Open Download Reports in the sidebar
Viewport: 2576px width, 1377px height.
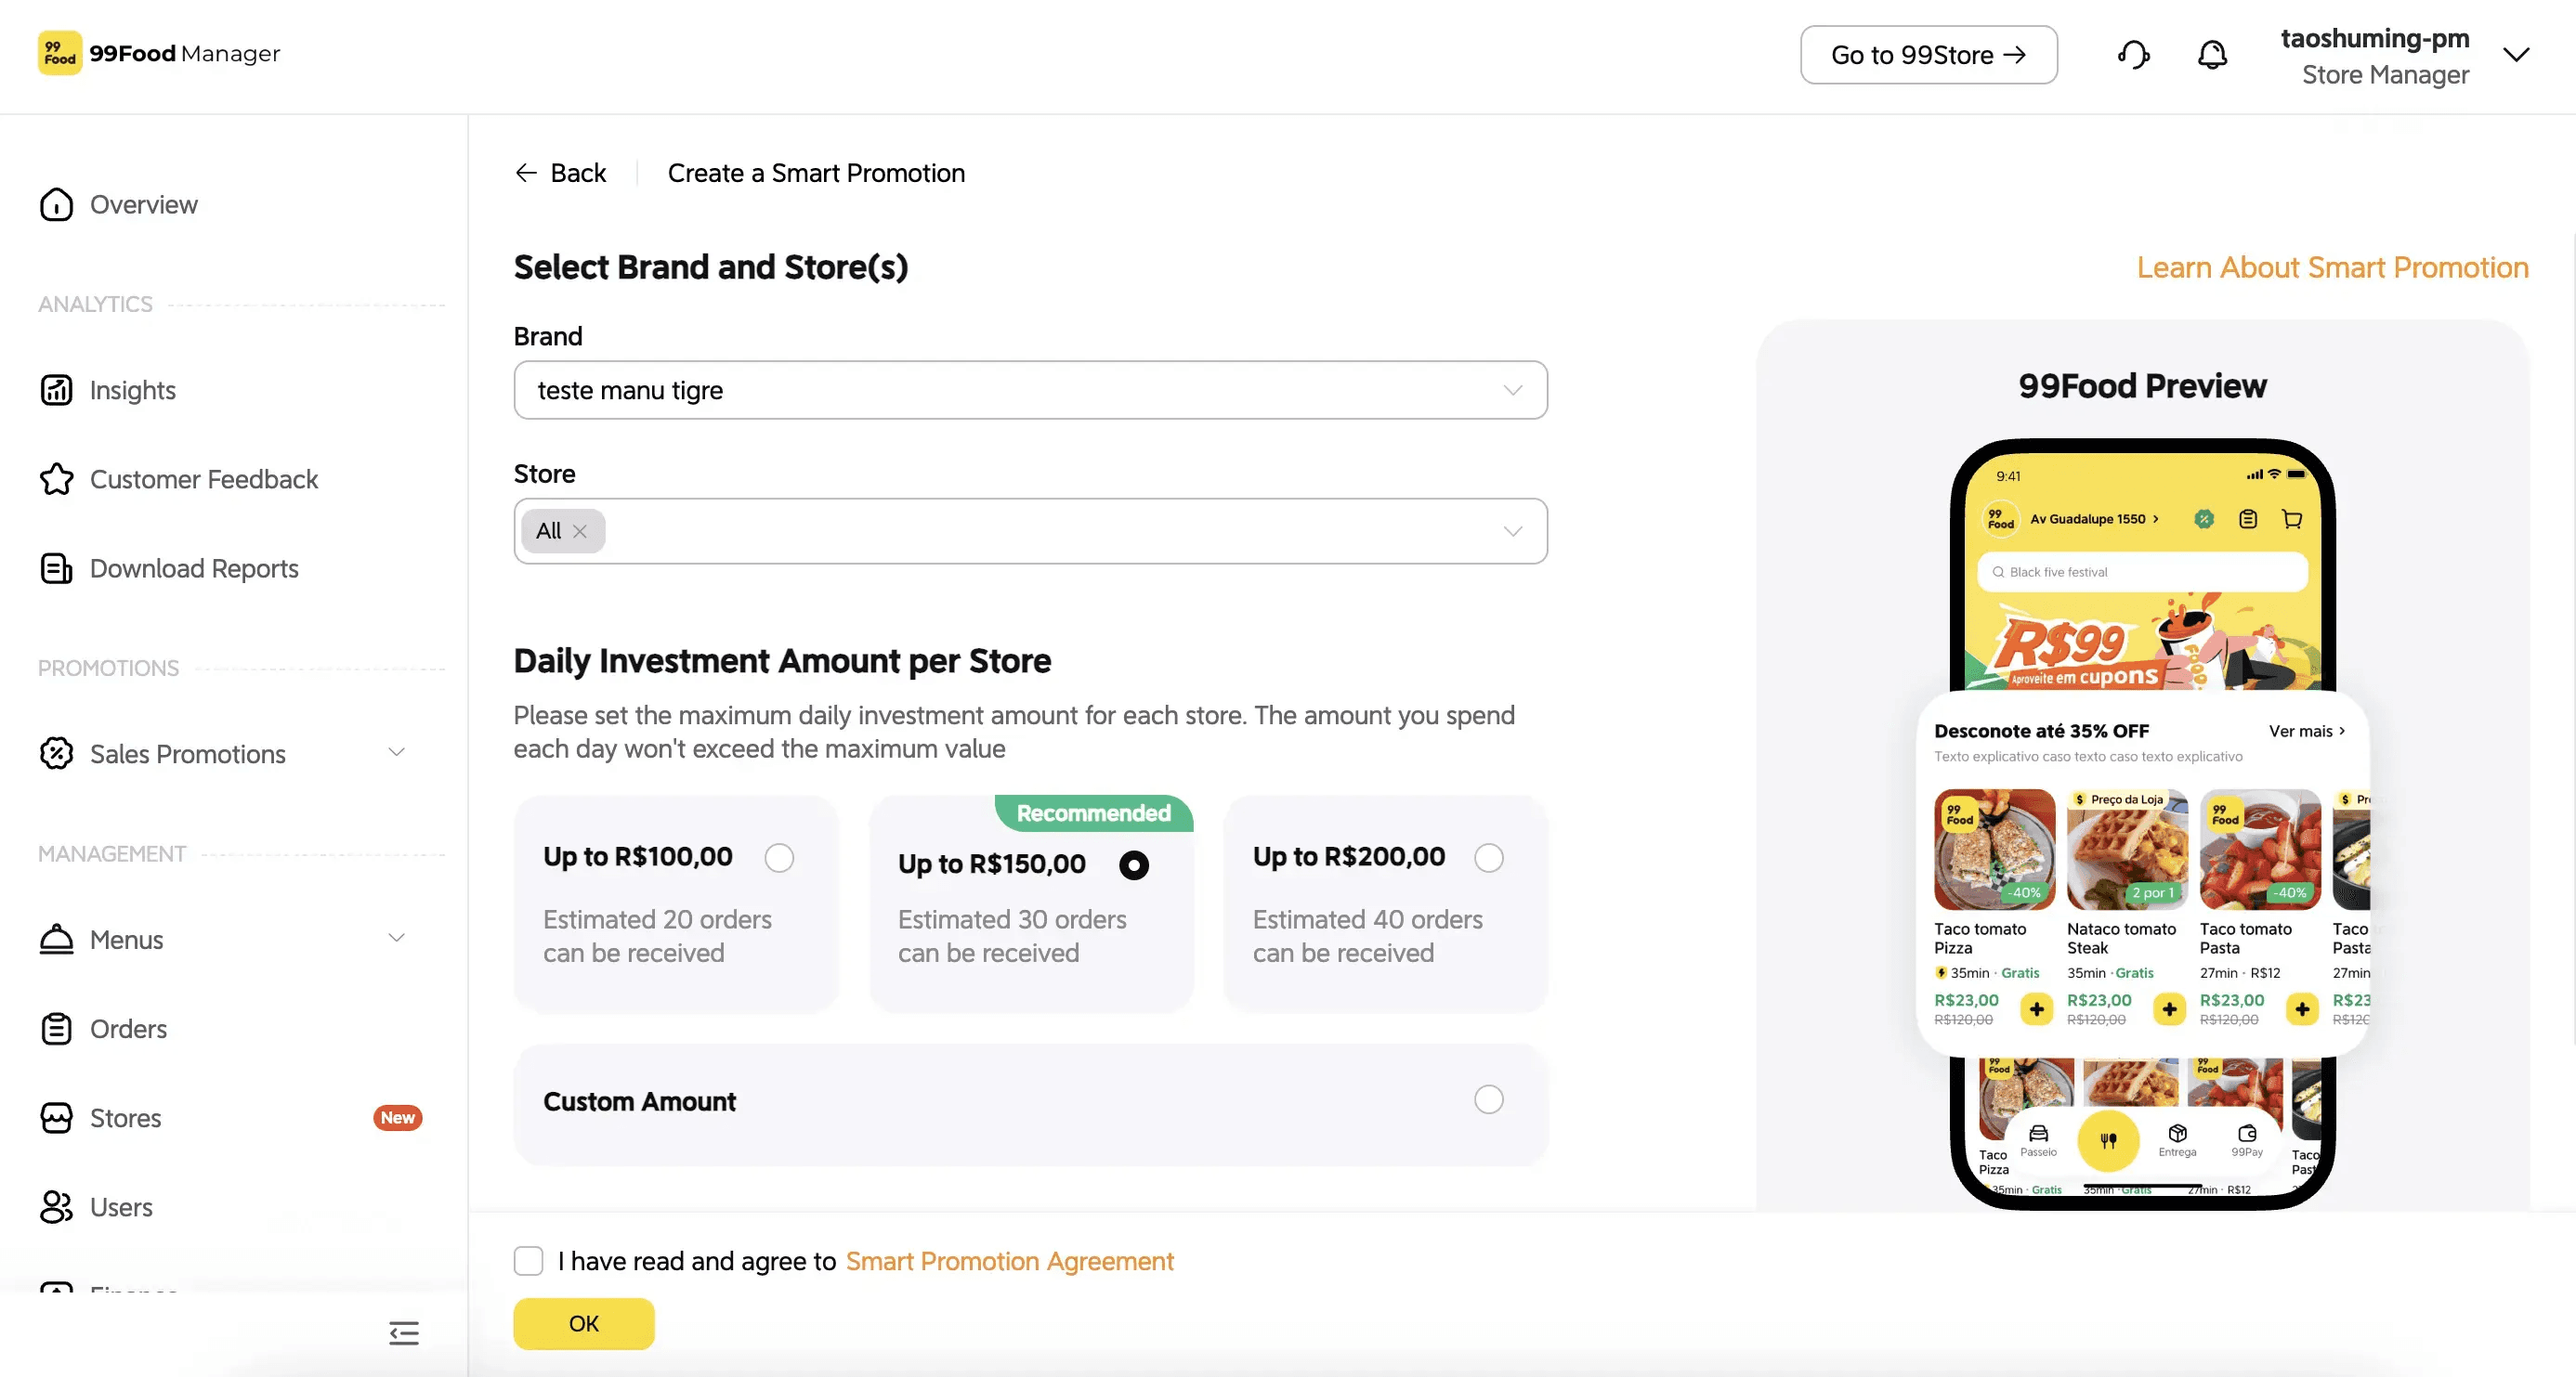[x=194, y=568]
